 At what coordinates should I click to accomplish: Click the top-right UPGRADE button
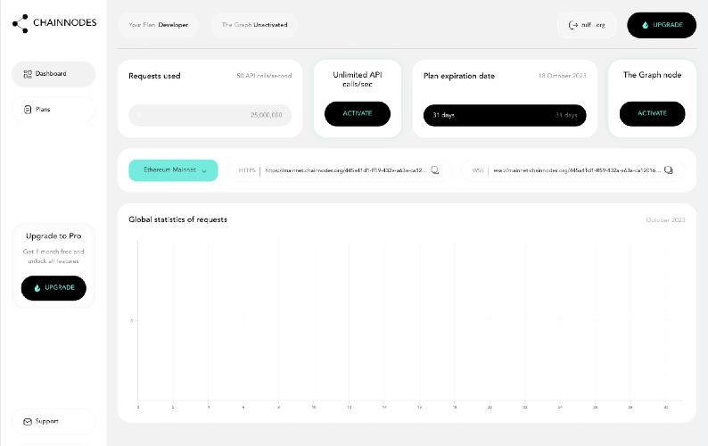point(662,25)
